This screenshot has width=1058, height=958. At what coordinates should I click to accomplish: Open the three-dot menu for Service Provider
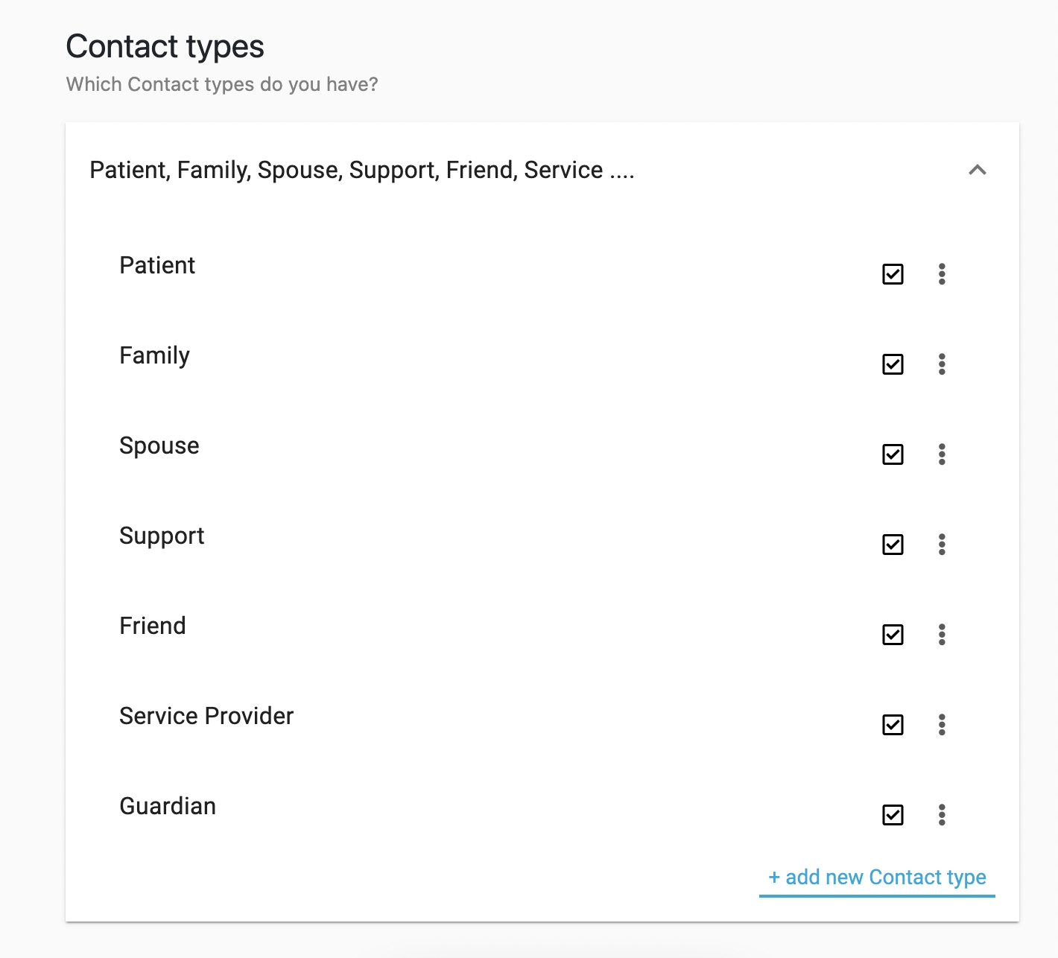(942, 725)
